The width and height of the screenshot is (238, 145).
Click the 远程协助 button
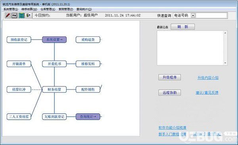tap(169, 93)
